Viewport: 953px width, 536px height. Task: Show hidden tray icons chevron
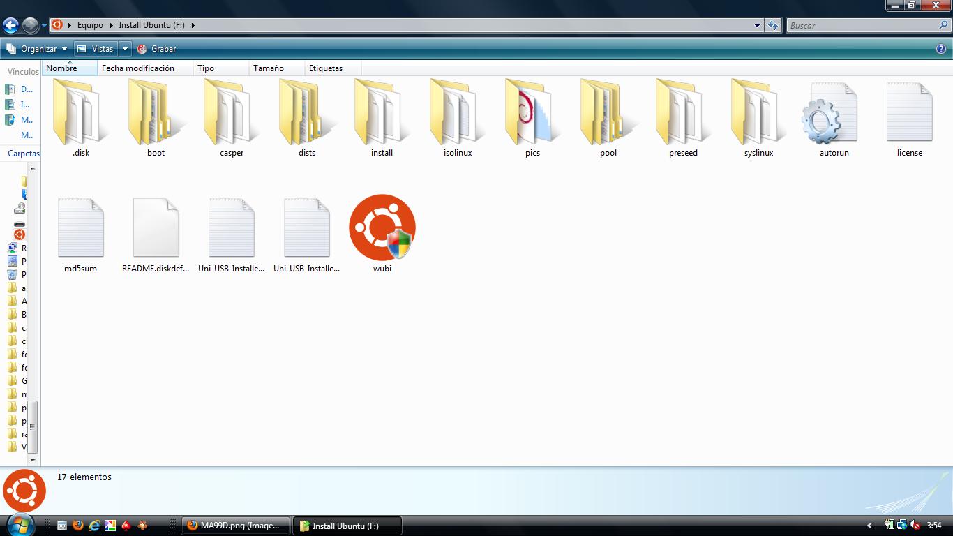(x=869, y=526)
